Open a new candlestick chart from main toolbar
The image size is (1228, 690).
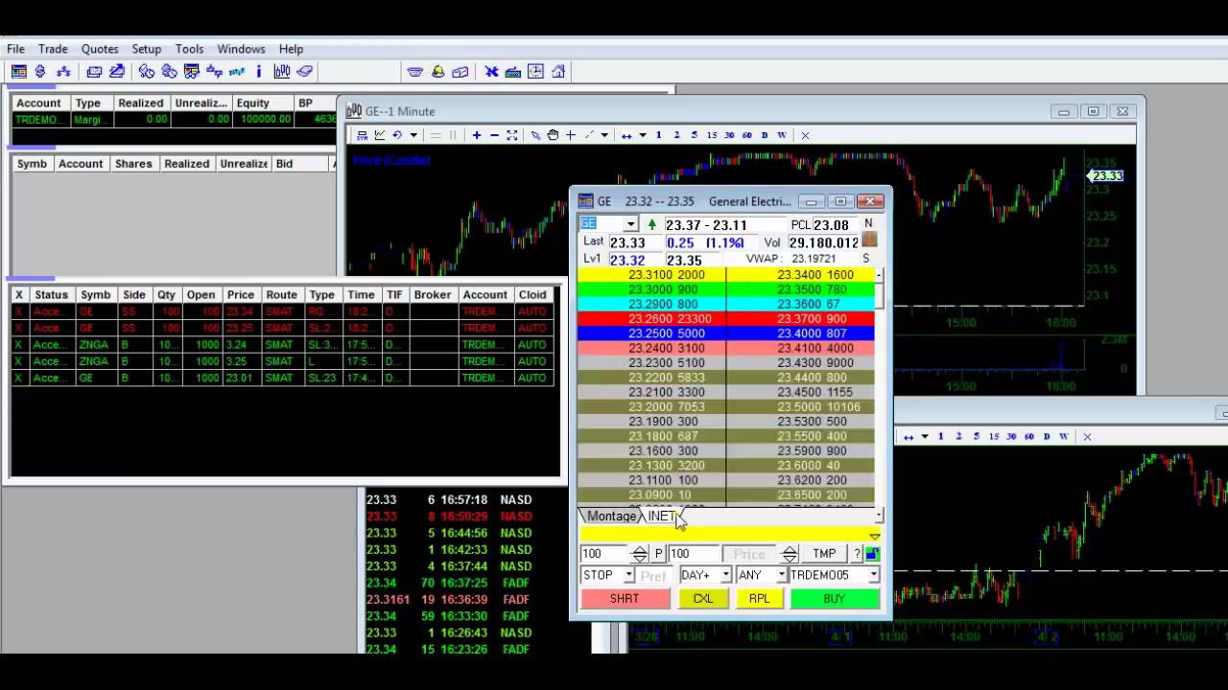click(282, 71)
